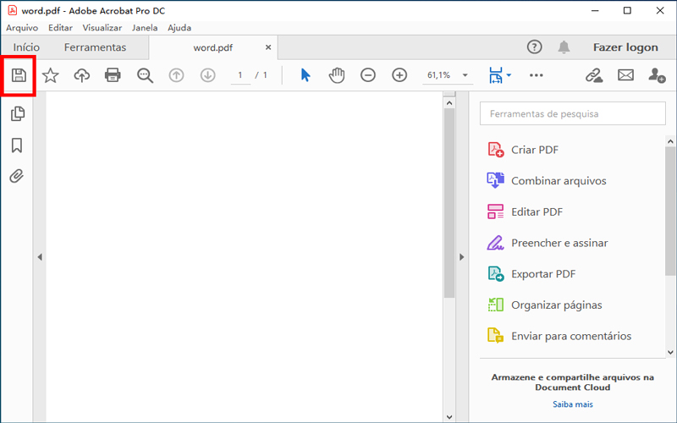Open zoom level 61,1% dropdown arrow
Viewport: 677px width, 423px height.
click(465, 75)
